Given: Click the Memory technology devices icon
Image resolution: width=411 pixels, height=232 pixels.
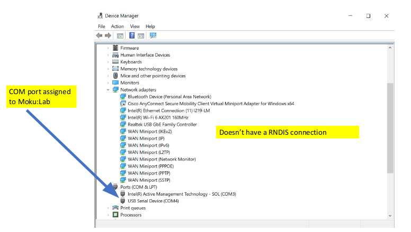Looking at the screenshot, I should click(x=115, y=69).
